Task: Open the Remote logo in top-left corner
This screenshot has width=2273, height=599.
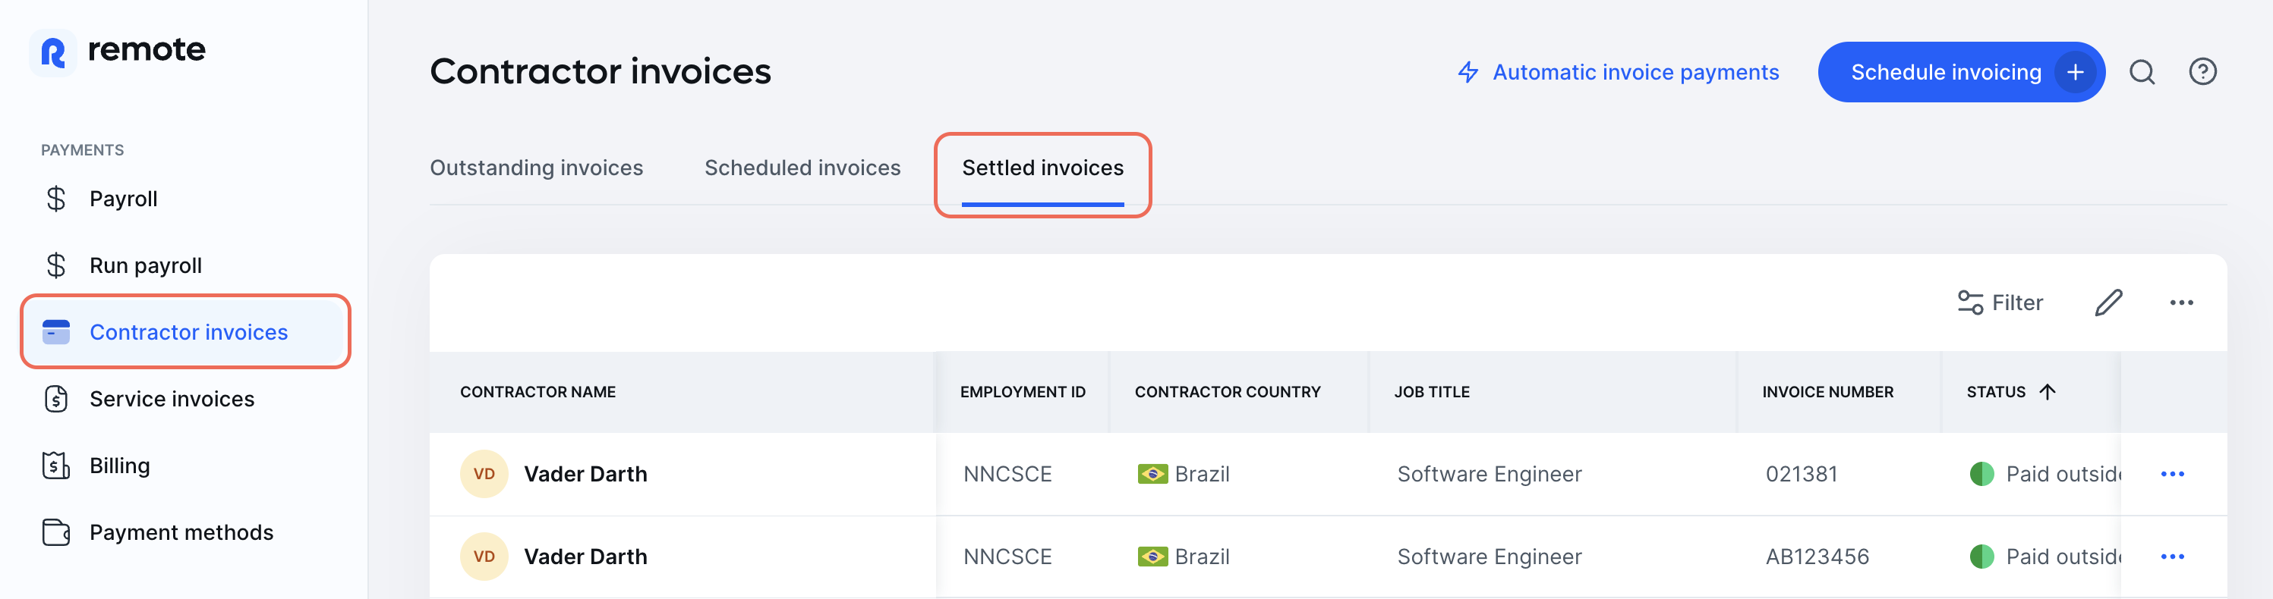Action: 55,50
